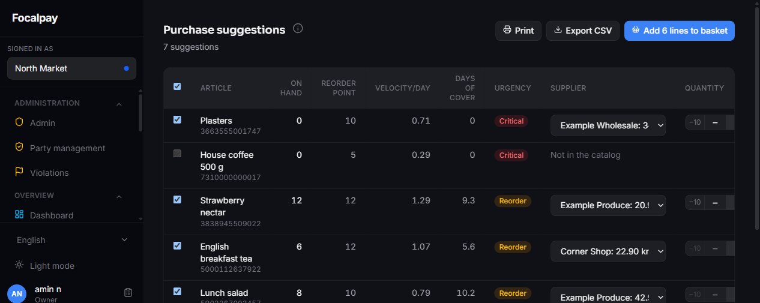The width and height of the screenshot is (760, 303).
Task: Switch to Light mode
Action: click(71, 265)
